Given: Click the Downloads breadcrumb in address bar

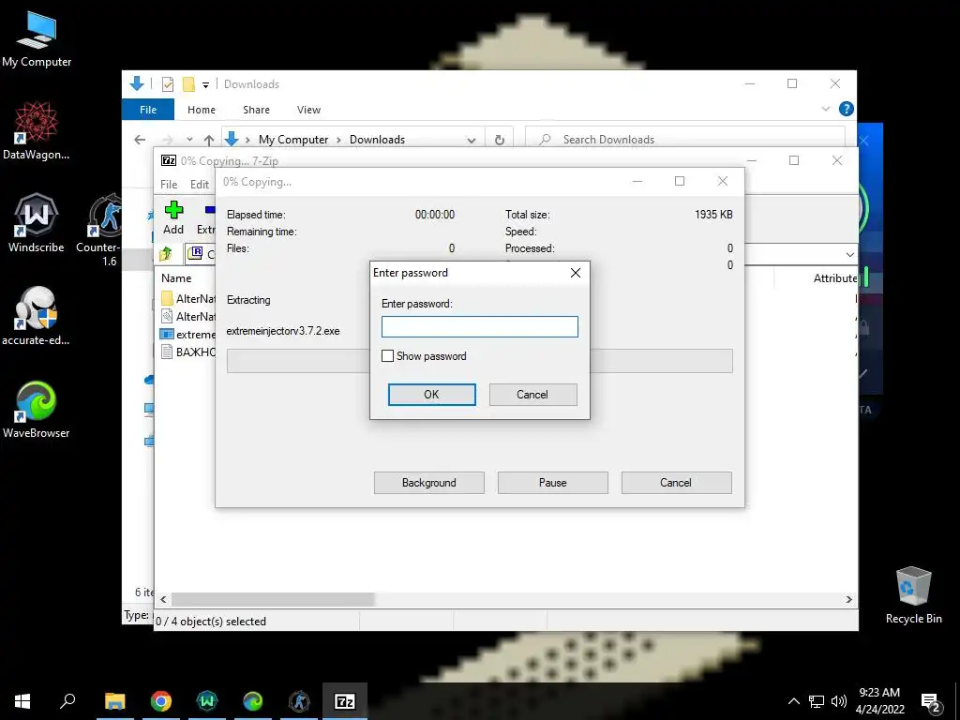Looking at the screenshot, I should [377, 140].
